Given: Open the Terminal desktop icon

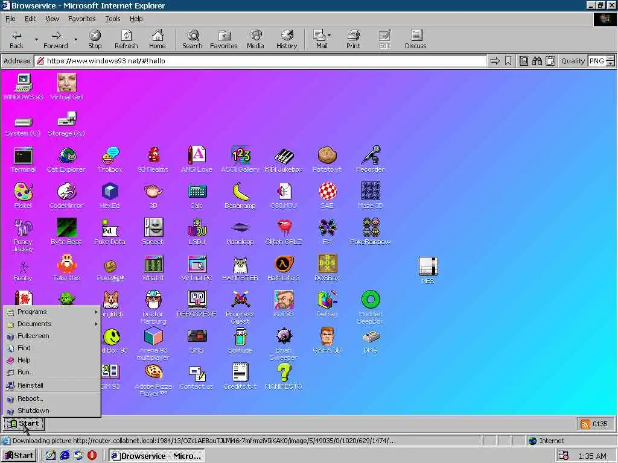Looking at the screenshot, I should point(23,159).
